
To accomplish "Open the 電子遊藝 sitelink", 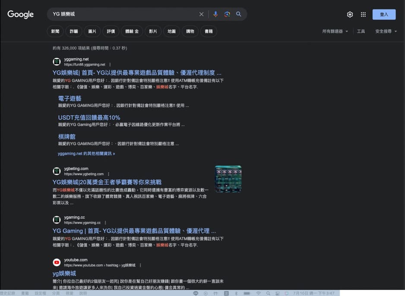I will click(x=70, y=98).
